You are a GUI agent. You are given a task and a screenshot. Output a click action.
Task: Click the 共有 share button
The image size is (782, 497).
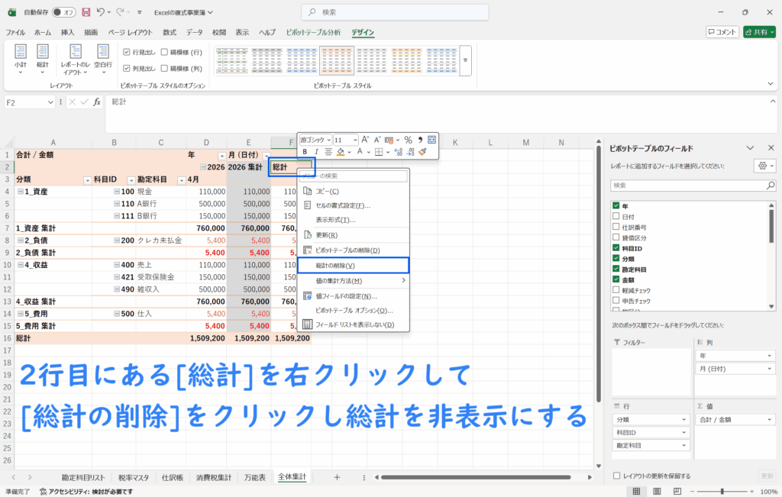click(760, 32)
